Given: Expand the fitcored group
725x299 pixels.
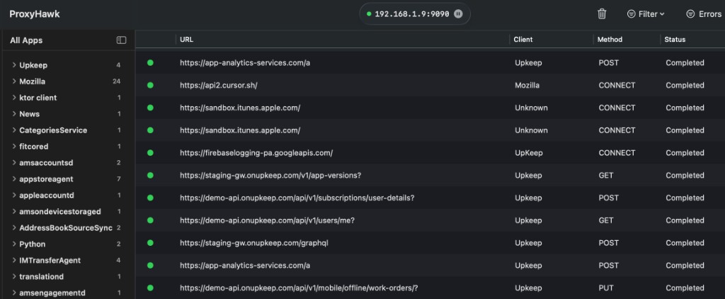Looking at the screenshot, I should click(14, 146).
